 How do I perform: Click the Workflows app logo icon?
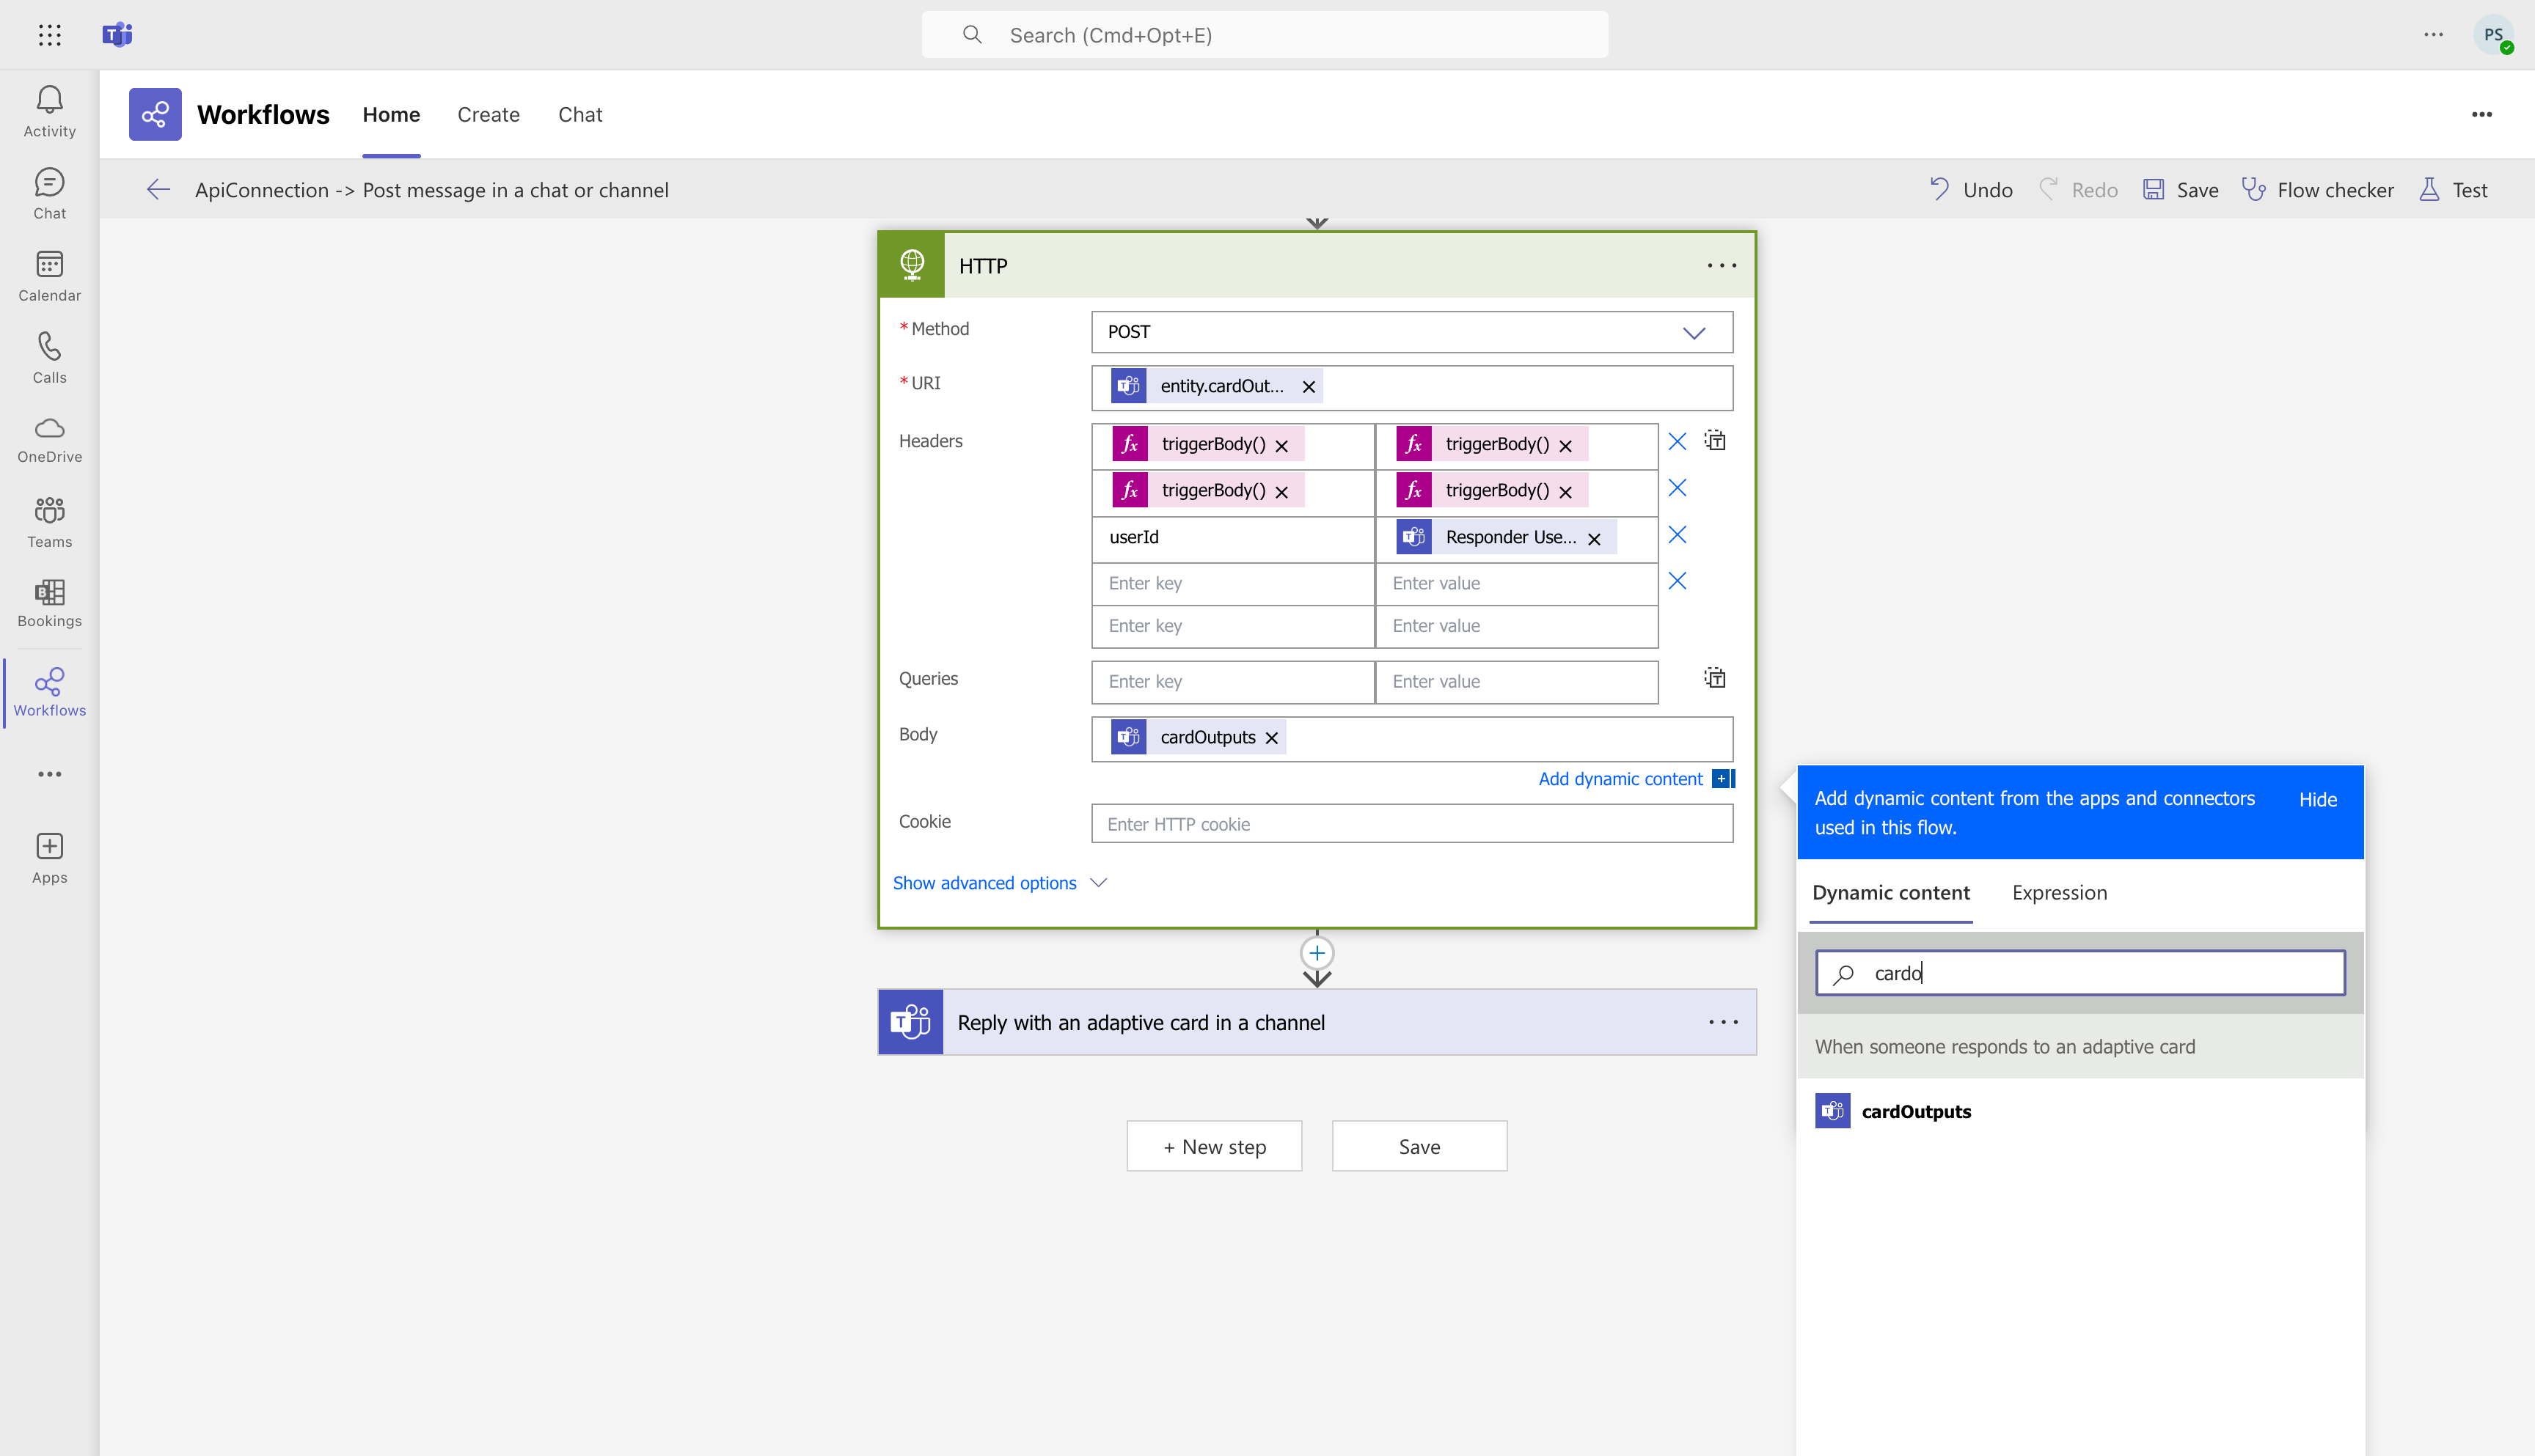pyautogui.click(x=155, y=114)
